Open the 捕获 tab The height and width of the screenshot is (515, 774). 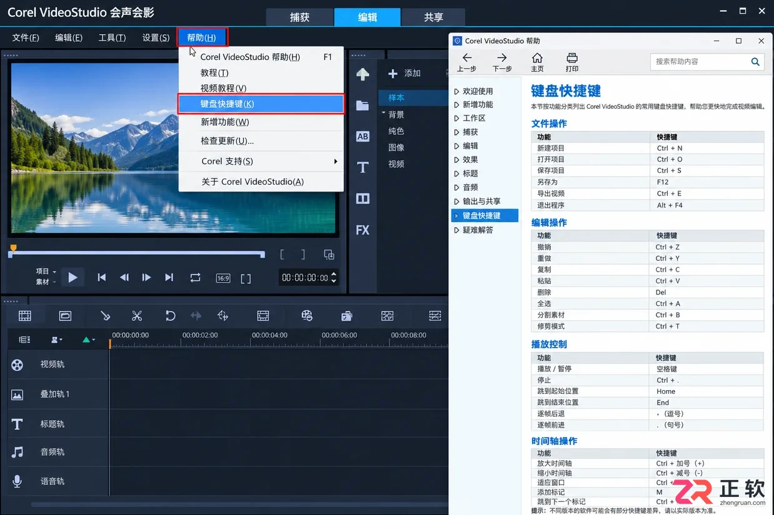[x=300, y=17]
